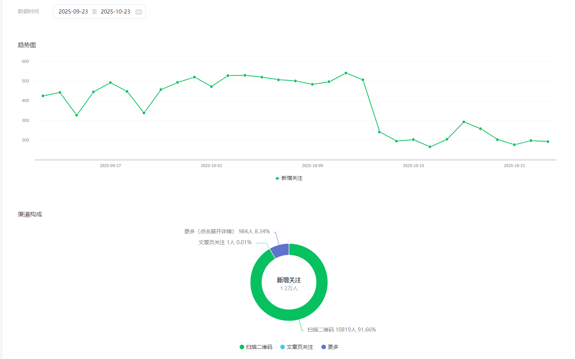Hide the 更多 series via legend
Viewport: 575px width, 359px height.
point(330,347)
